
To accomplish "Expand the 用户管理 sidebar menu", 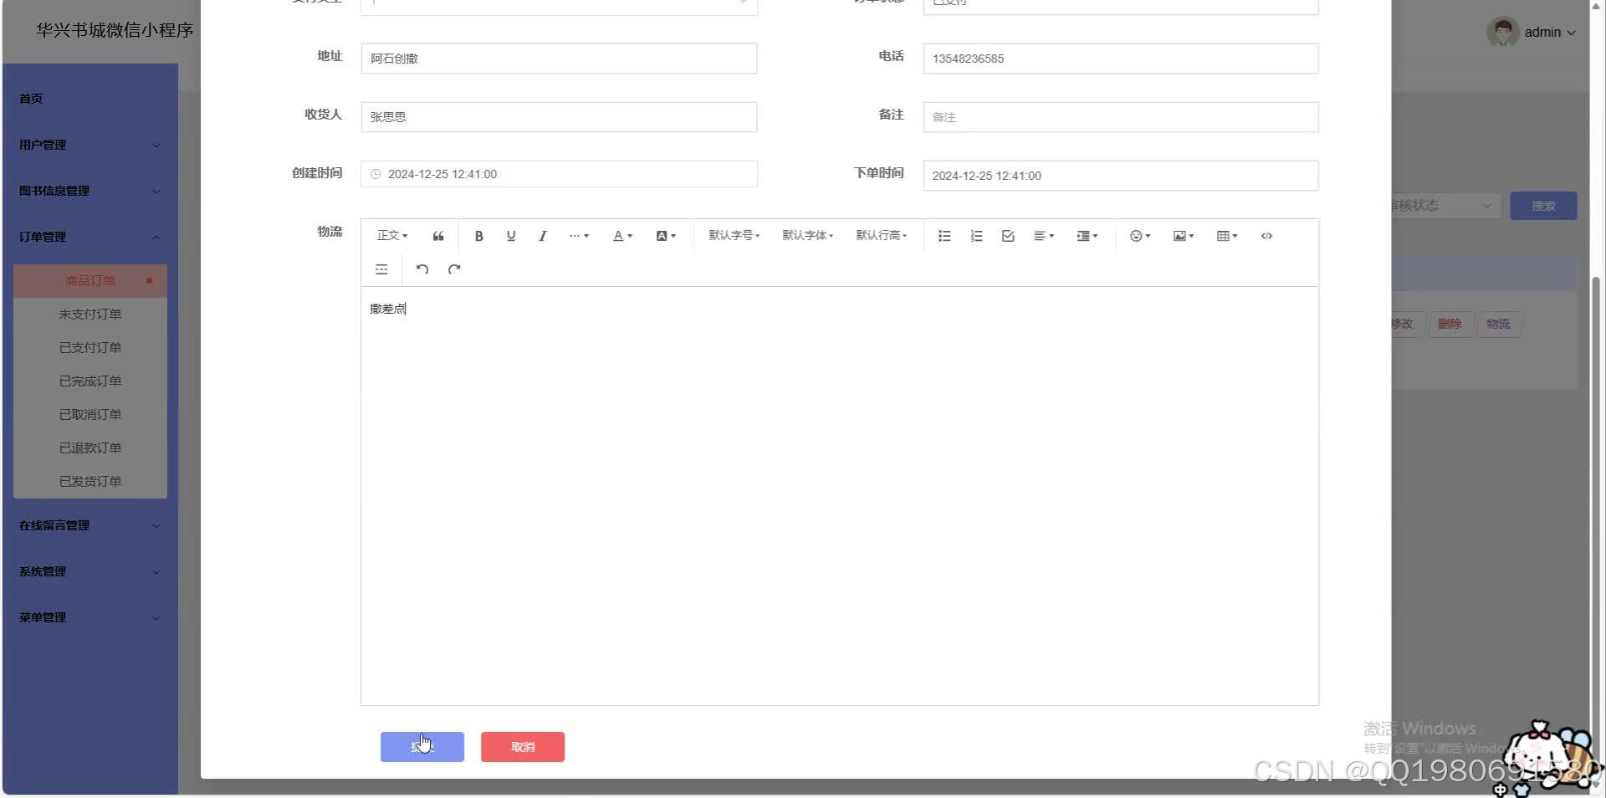I will coord(90,145).
